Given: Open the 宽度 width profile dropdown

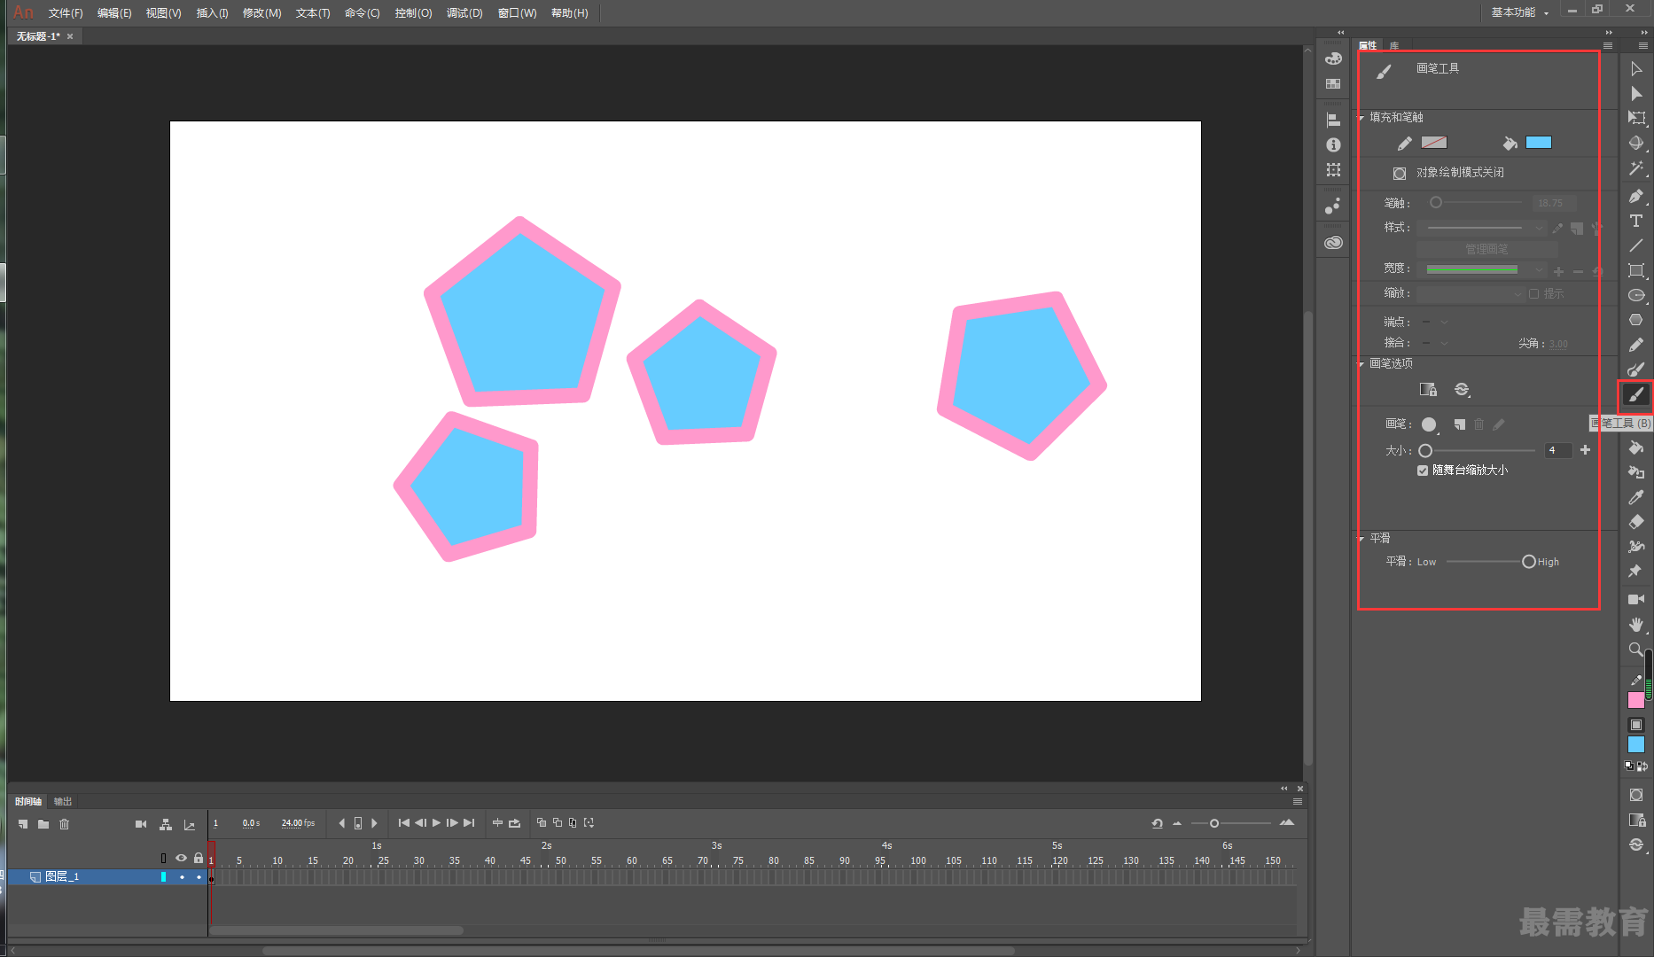Looking at the screenshot, I should [1482, 268].
